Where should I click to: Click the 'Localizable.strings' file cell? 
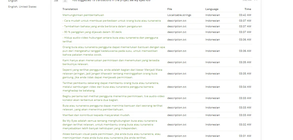click(x=179, y=15)
